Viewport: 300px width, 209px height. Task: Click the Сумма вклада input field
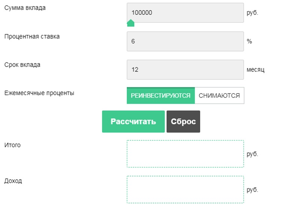click(x=185, y=13)
